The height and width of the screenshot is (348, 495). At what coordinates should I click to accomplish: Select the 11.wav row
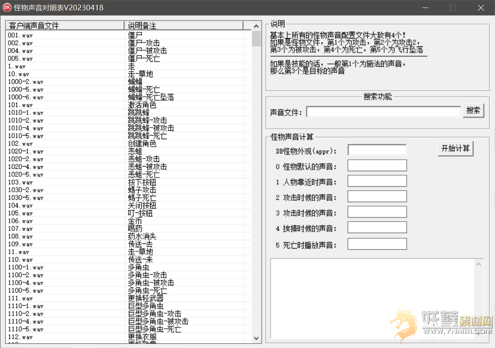[129, 252]
